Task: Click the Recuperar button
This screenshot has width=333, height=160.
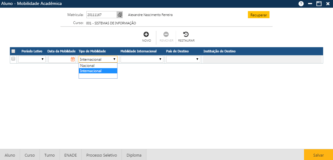Action: [x=258, y=15]
